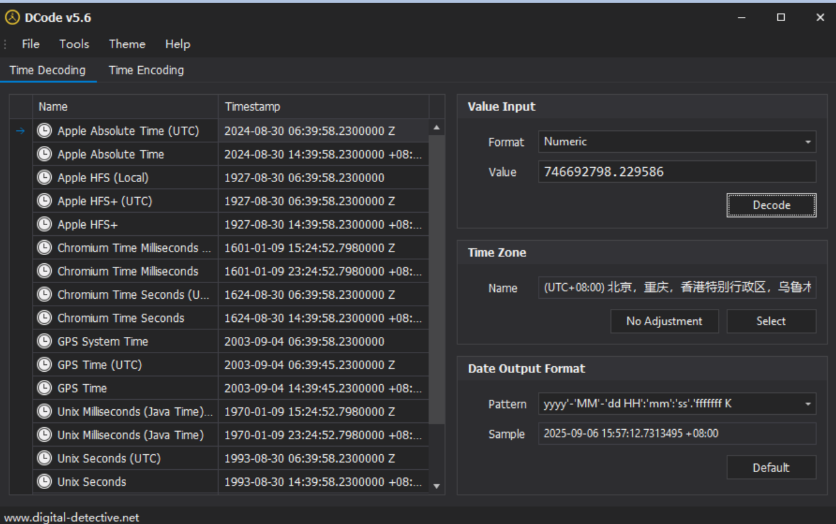
Task: Click the clock icon beside Chromium Time Seconds (no UTC)
Action: pyautogui.click(x=44, y=318)
